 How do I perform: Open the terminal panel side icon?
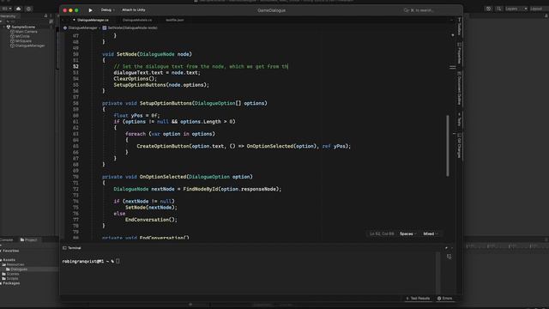tap(449, 257)
